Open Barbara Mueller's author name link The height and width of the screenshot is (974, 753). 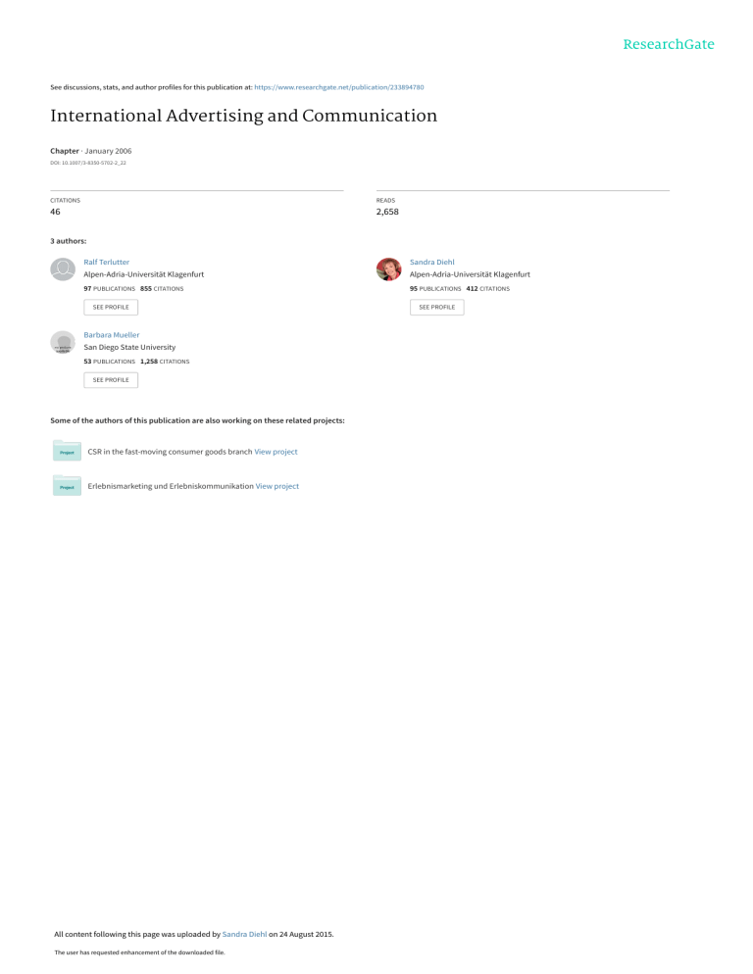coord(112,335)
